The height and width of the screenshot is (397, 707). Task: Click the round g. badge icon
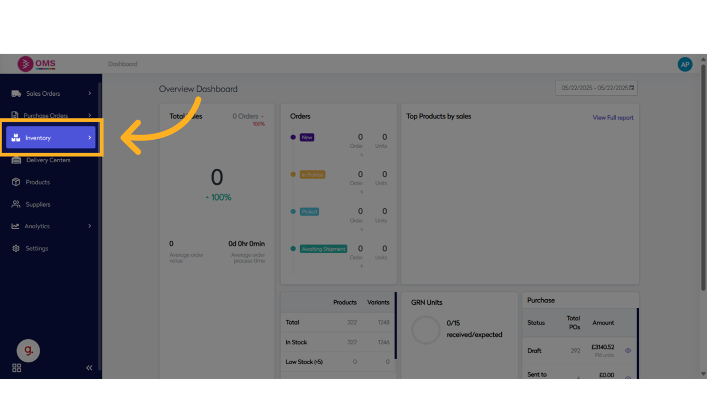[28, 350]
